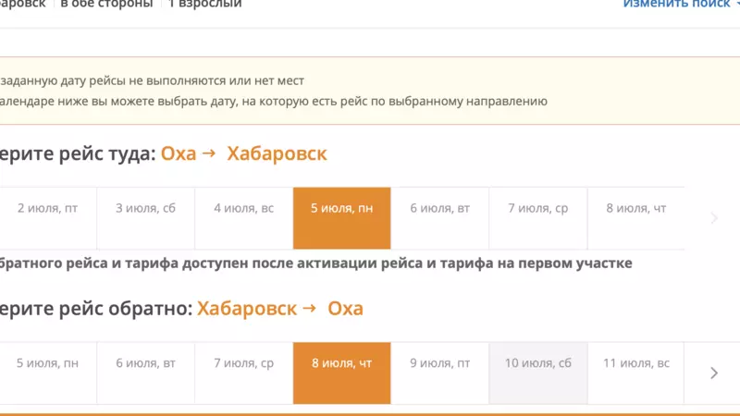Choose 6 июля, вт in outbound calendar
This screenshot has width=740, height=416.
click(439, 209)
